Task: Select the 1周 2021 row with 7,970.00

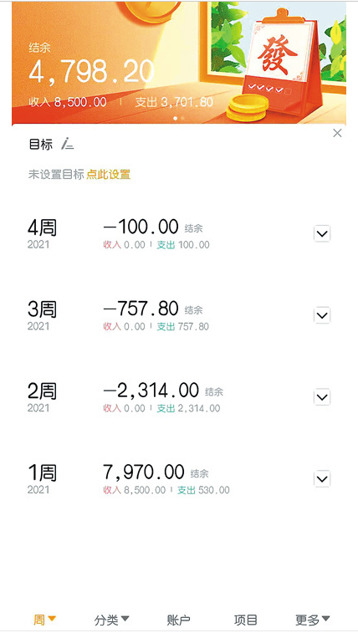Action: coord(179,480)
